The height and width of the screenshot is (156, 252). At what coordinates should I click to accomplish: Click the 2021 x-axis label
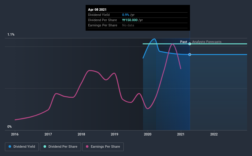pos(181,134)
